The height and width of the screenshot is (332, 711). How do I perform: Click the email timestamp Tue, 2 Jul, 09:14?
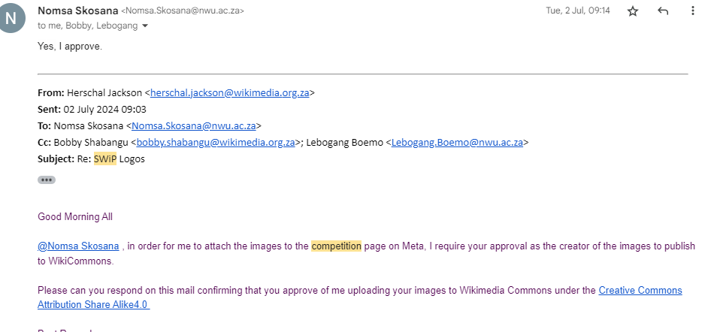pos(578,11)
